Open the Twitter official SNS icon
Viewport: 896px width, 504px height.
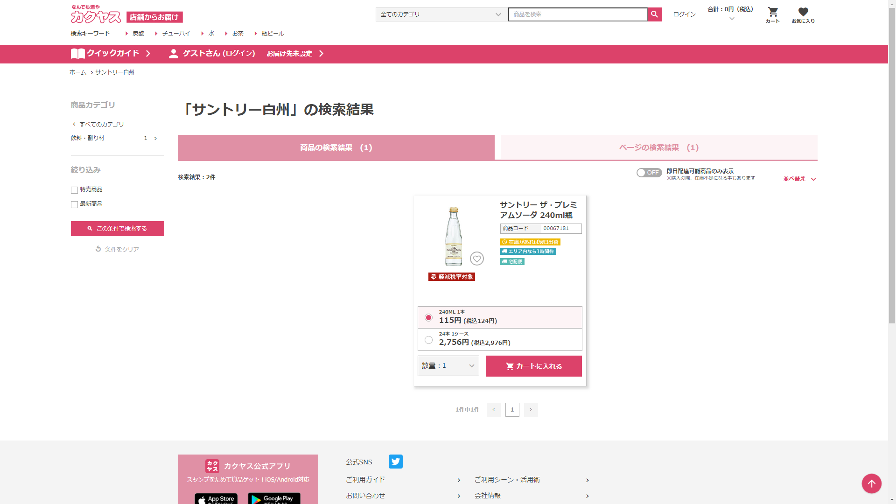click(395, 462)
